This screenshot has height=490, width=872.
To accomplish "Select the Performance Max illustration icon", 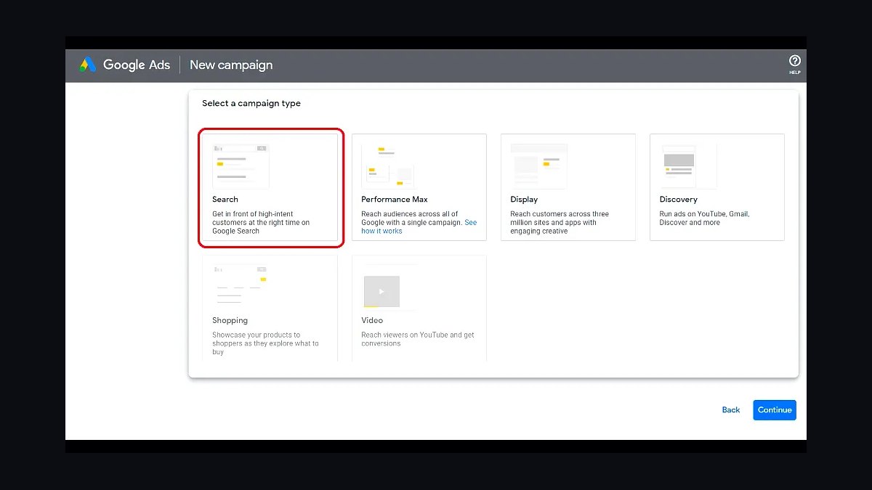I will tap(388, 166).
